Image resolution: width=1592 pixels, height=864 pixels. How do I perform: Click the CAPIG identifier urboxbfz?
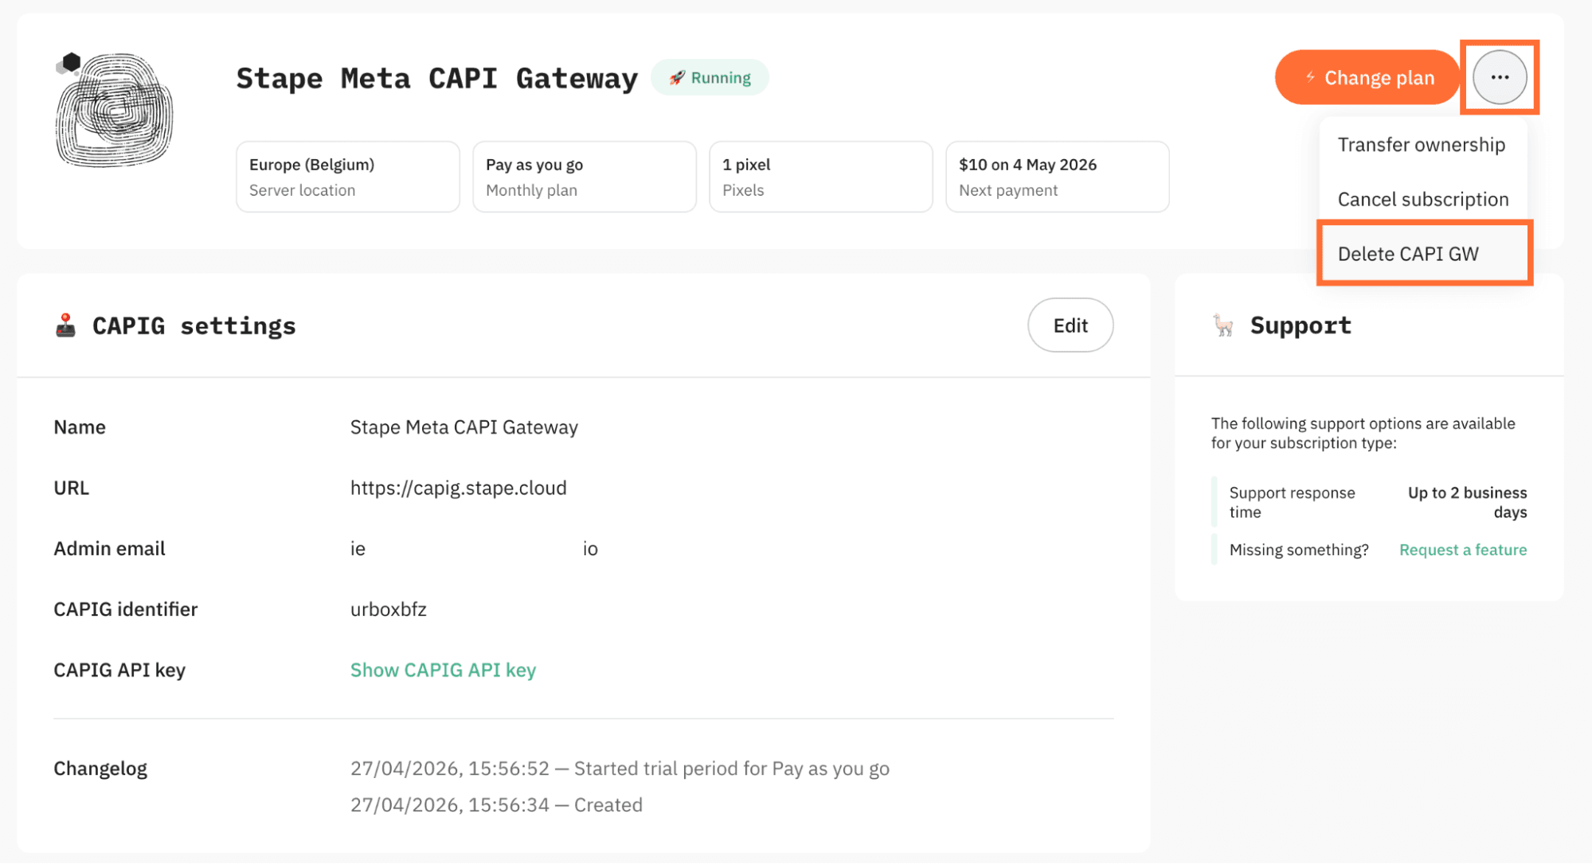coord(389,609)
